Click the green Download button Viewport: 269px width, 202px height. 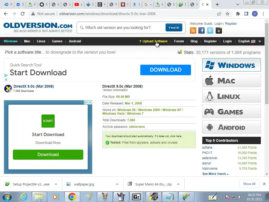48,154
